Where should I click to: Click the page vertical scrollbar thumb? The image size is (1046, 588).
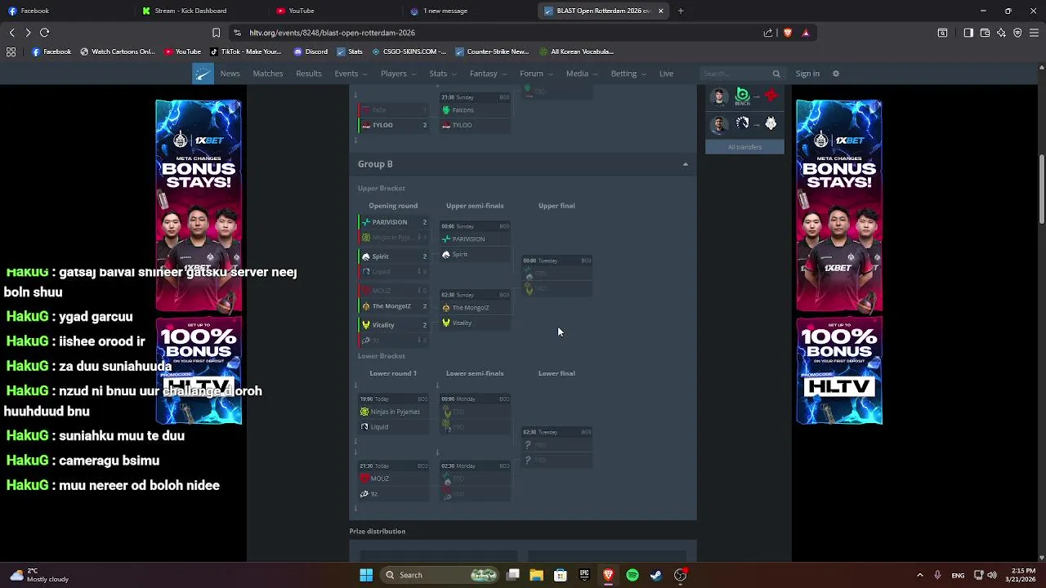(1041, 189)
